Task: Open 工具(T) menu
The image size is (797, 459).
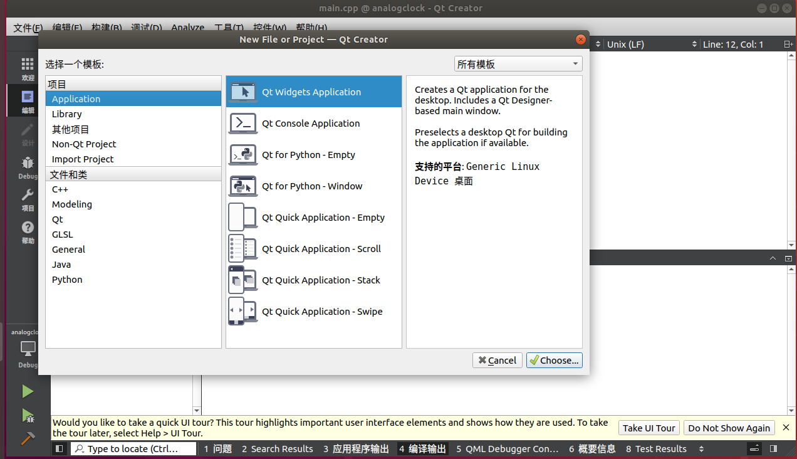Action: (x=229, y=28)
